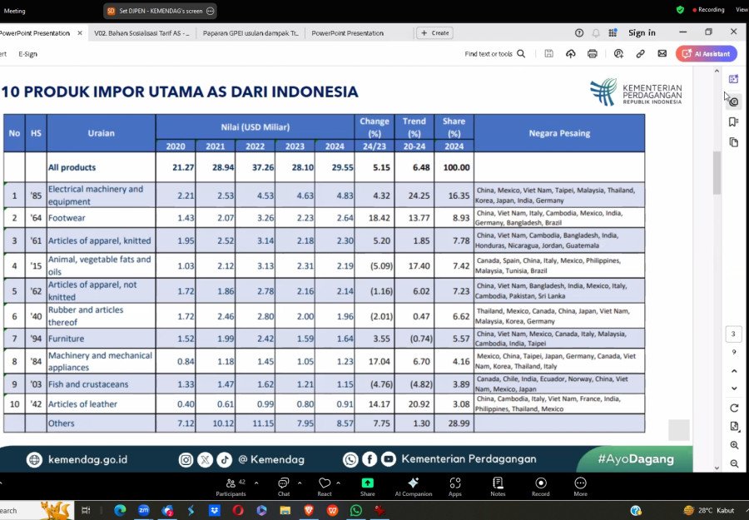Open the Zoom Apps button

[454, 487]
